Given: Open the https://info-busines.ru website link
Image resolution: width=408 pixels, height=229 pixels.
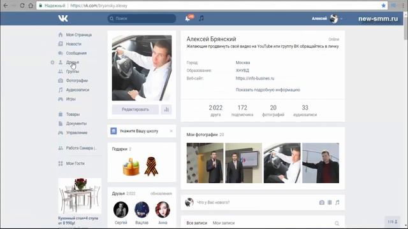Looking at the screenshot, I should [x=255, y=78].
